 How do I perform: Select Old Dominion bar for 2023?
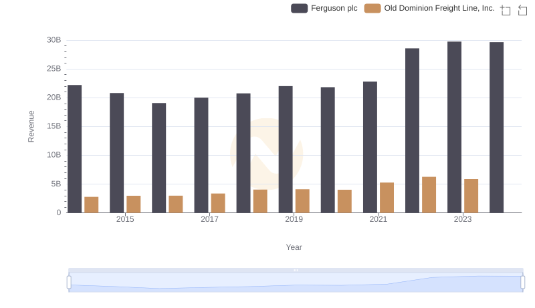click(x=471, y=196)
